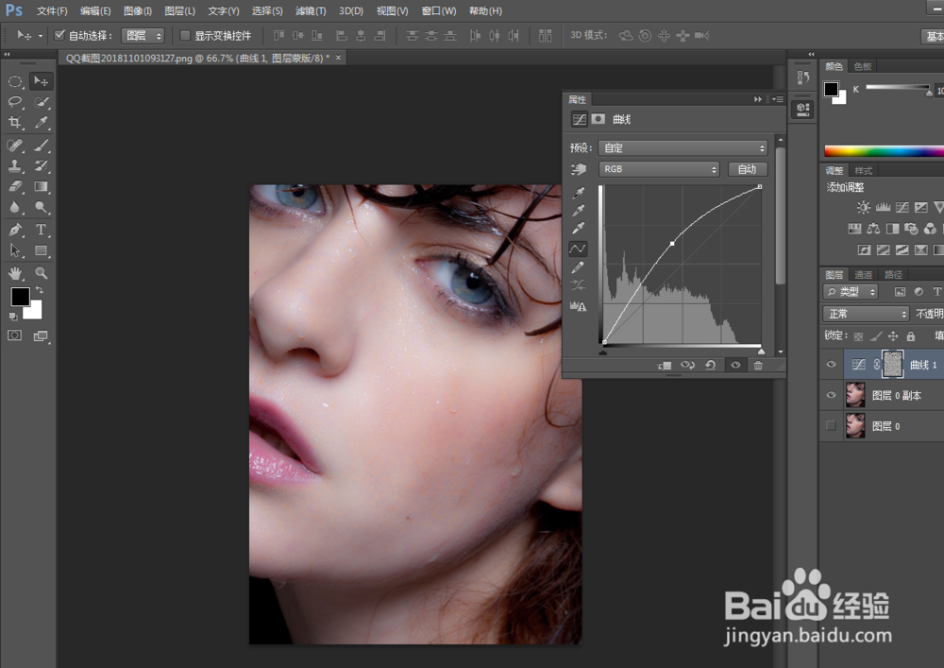
Task: Click the white point slider under curve
Action: (x=761, y=351)
